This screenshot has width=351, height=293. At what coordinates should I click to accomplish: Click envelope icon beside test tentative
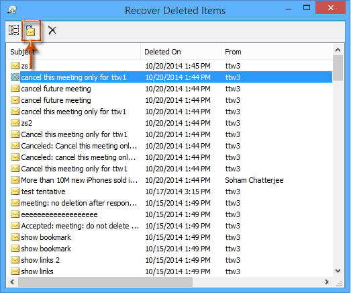coord(15,192)
